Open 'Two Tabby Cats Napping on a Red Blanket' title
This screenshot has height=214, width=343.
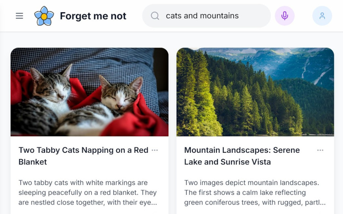(83, 156)
